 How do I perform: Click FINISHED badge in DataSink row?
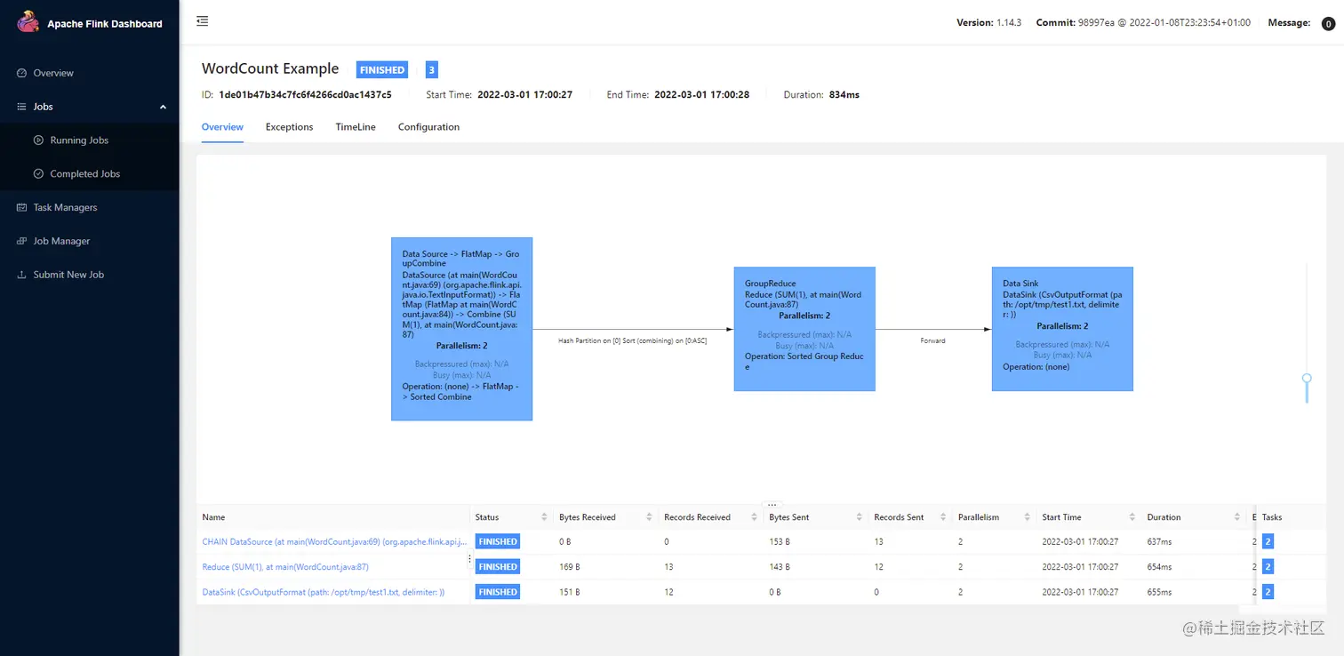tap(498, 592)
